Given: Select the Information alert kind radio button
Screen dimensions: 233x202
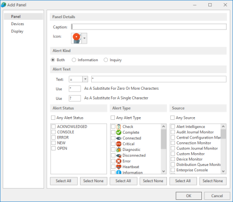Looking at the screenshot, I should (74, 60).
